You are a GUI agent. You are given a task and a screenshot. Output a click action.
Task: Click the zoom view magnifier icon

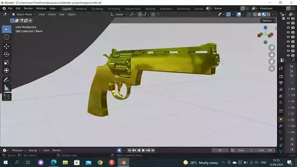(272, 47)
